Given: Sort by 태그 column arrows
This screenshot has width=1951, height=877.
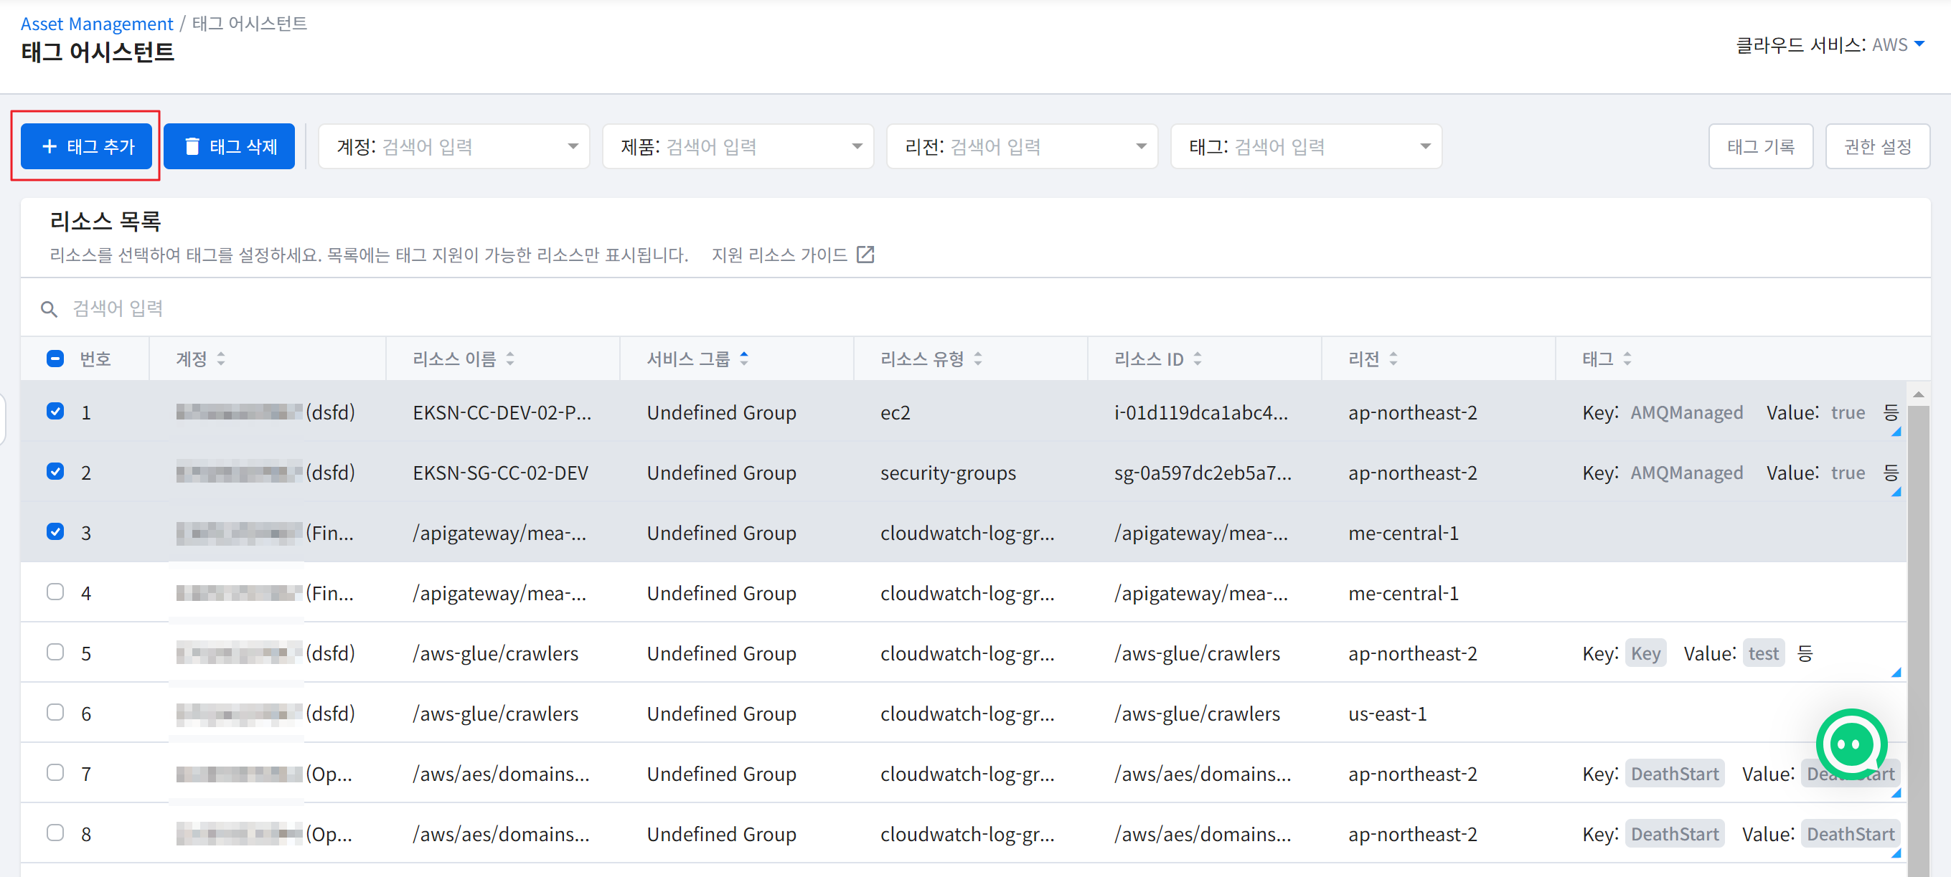Looking at the screenshot, I should (x=1627, y=359).
